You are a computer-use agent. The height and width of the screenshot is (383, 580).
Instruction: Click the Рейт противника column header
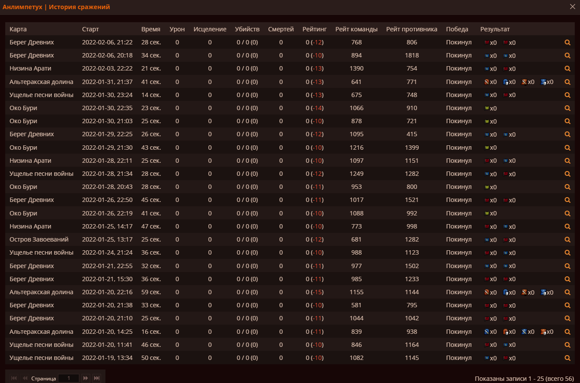coord(411,29)
